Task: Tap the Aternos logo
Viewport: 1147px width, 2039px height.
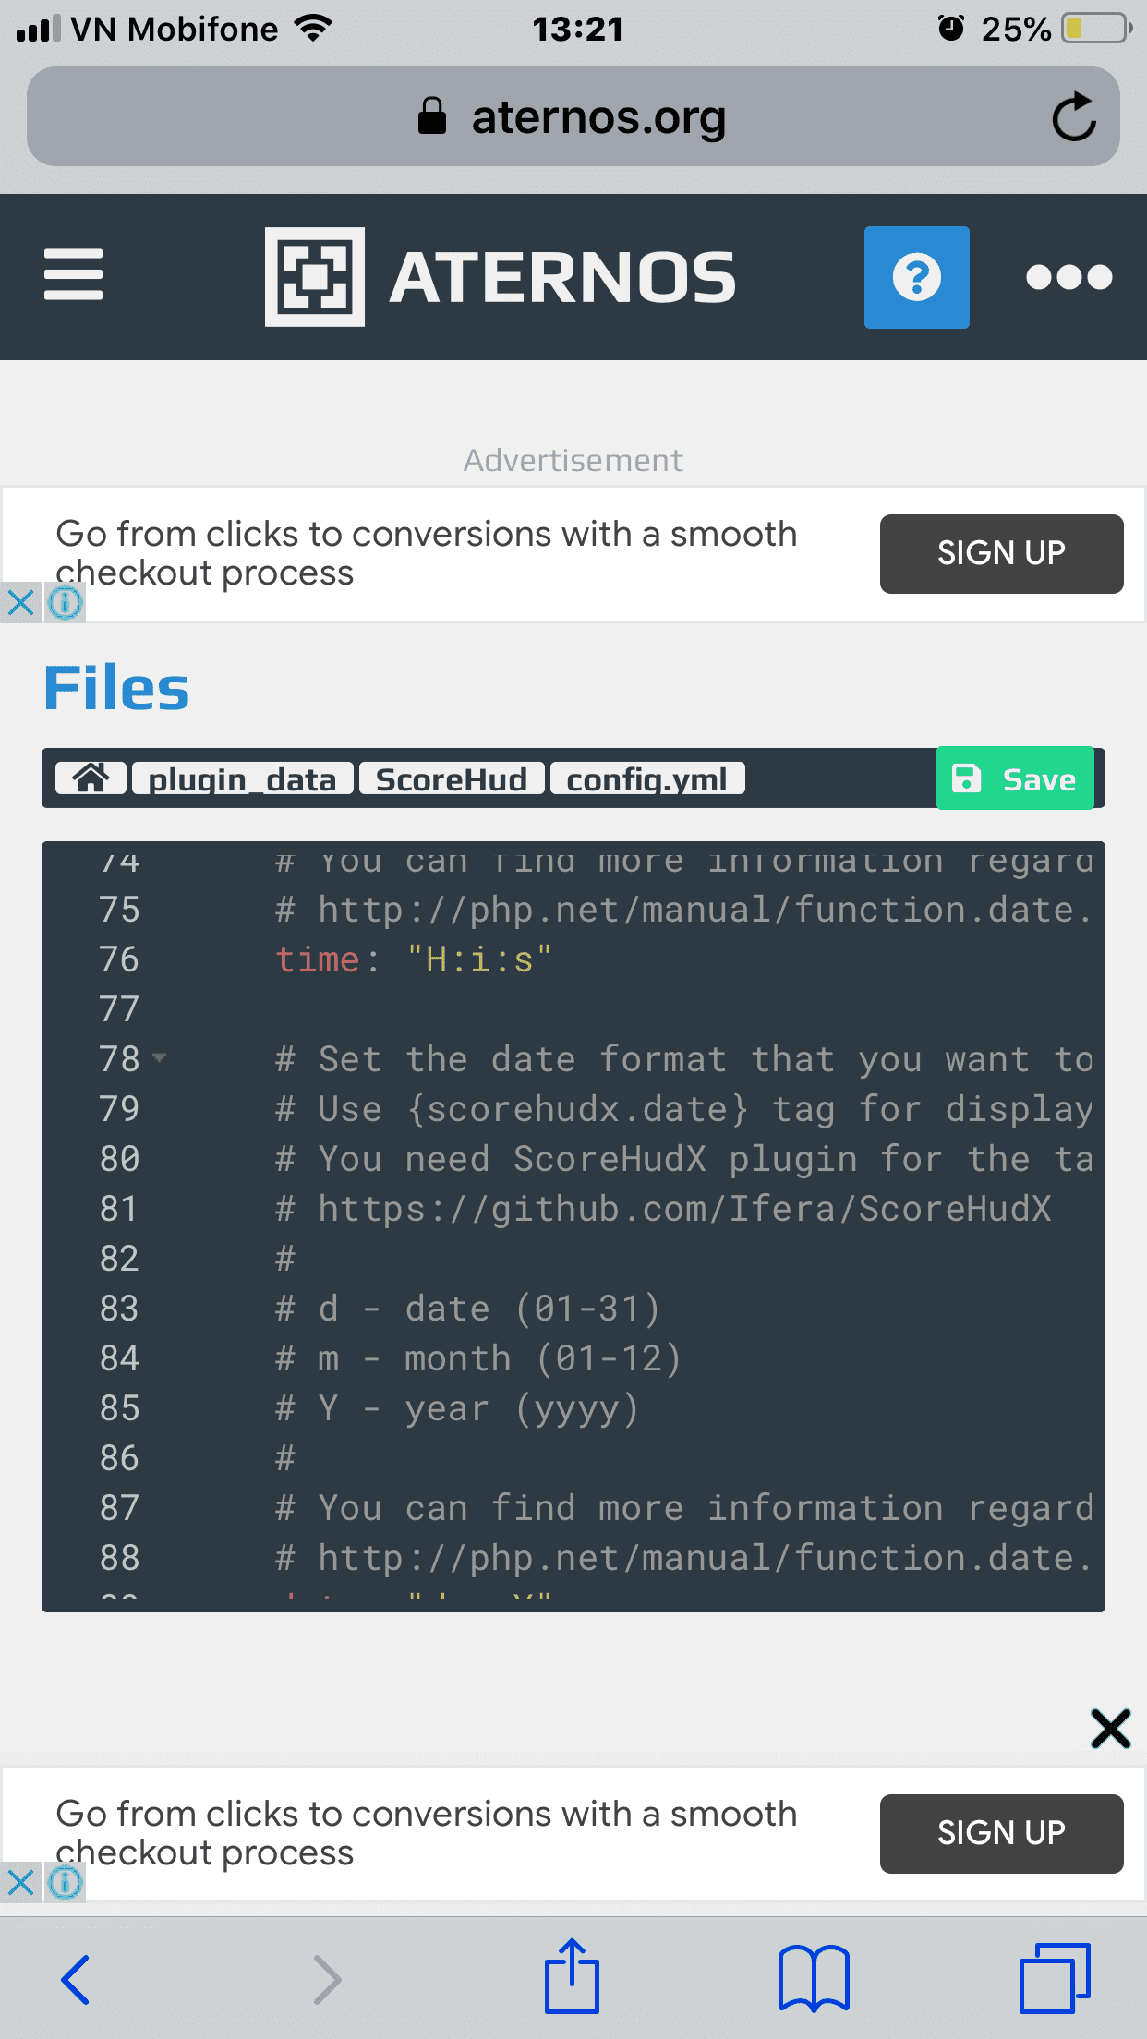Action: 500,277
